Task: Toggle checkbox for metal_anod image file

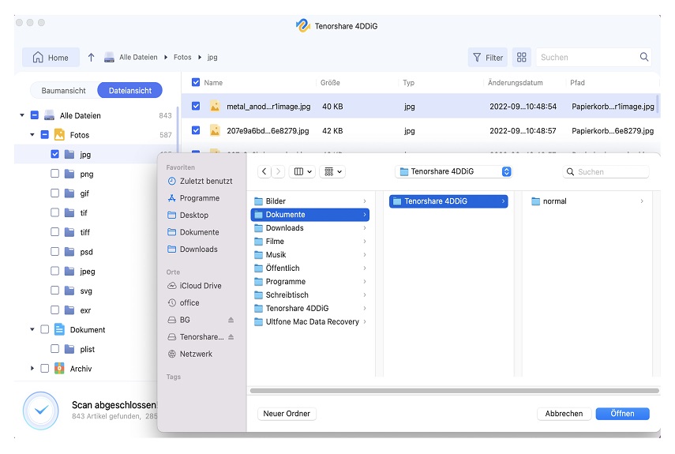Action: click(x=196, y=106)
